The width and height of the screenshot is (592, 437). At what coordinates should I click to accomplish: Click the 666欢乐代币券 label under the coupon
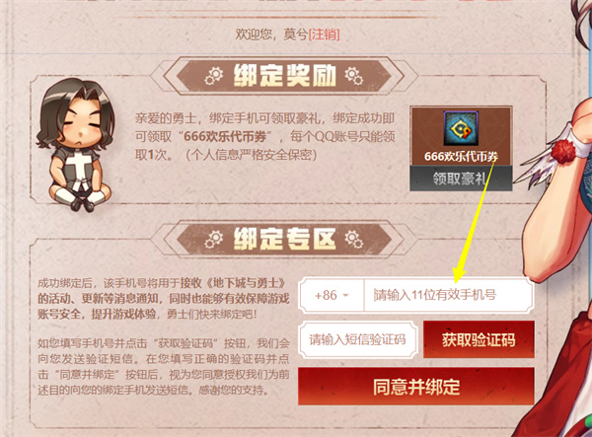(461, 156)
